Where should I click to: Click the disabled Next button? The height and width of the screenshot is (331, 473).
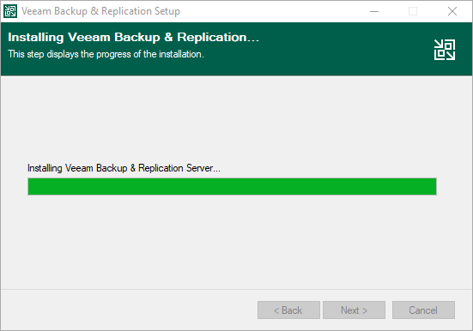click(354, 310)
